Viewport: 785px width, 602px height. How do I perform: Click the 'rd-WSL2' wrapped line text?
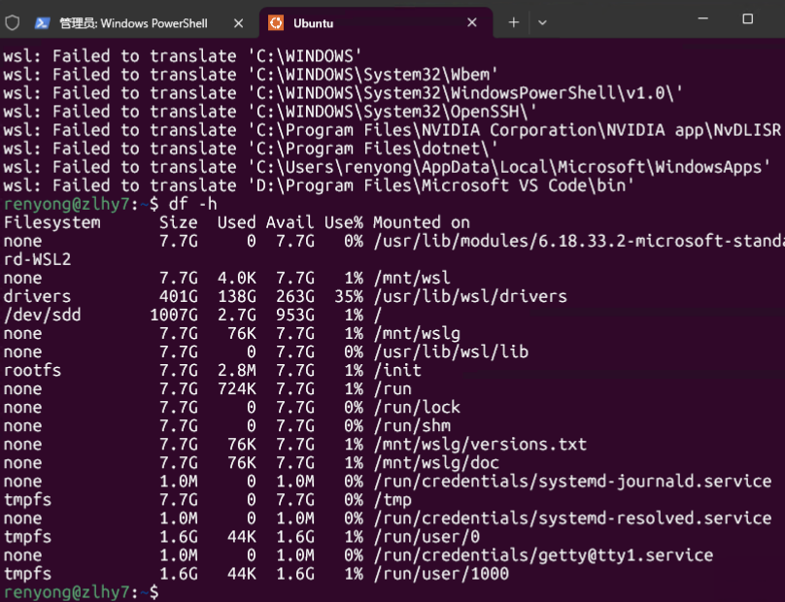(37, 259)
